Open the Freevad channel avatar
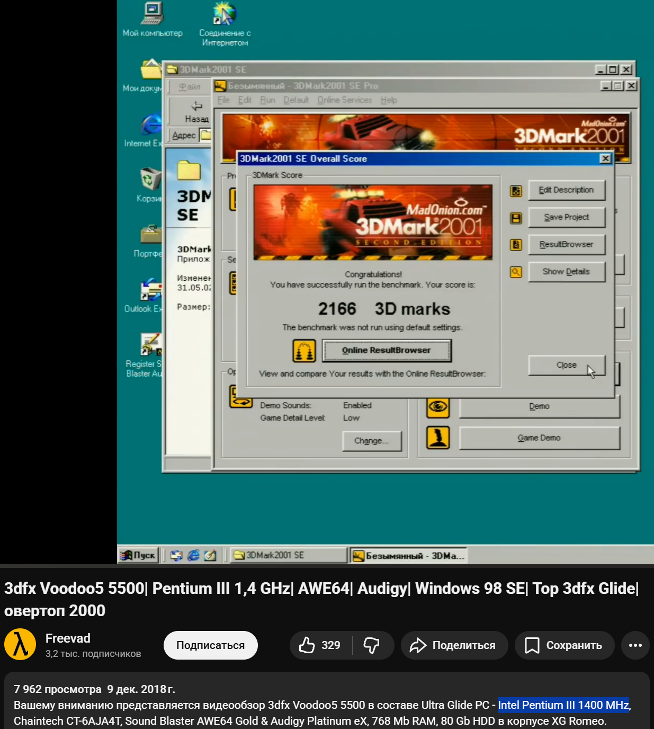The width and height of the screenshot is (654, 729). [x=20, y=645]
